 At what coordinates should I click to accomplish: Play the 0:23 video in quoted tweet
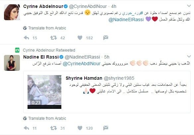coord(44,92)
